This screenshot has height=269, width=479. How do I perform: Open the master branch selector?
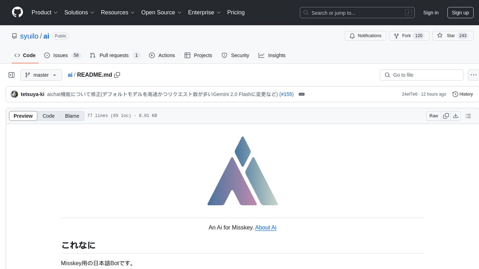click(41, 75)
